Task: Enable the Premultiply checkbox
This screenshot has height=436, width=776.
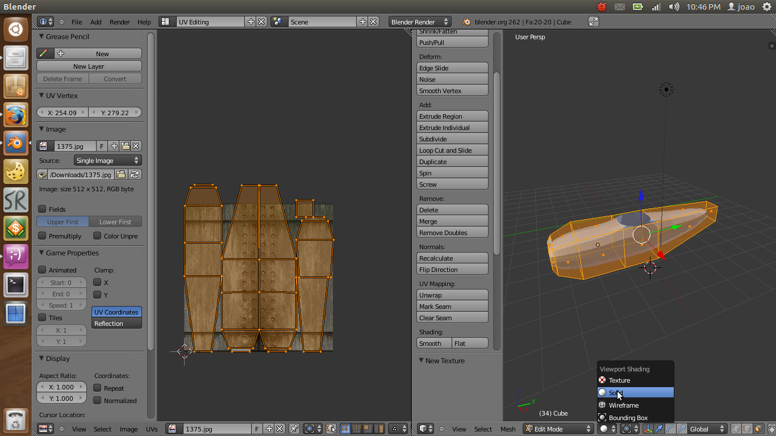Action: click(42, 236)
